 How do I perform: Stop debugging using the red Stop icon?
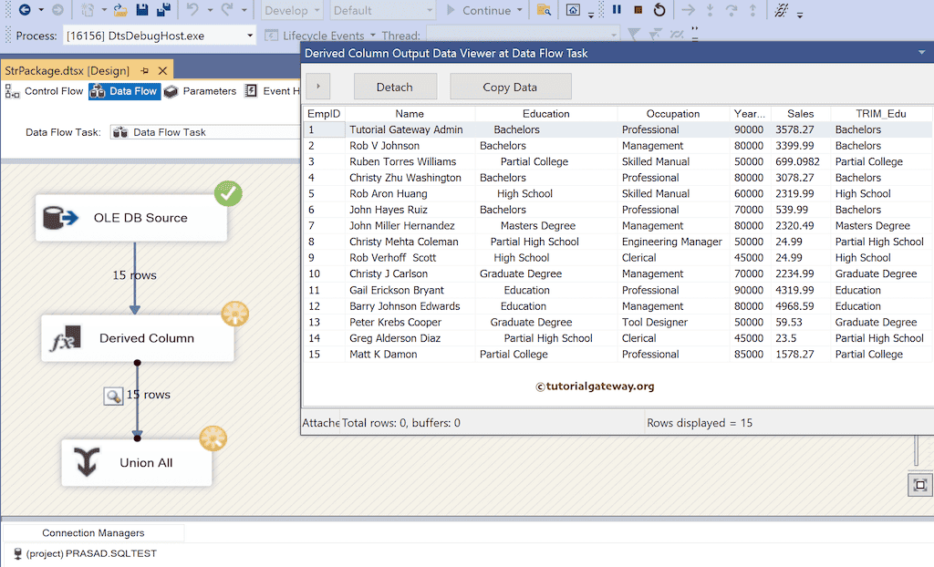click(x=638, y=10)
